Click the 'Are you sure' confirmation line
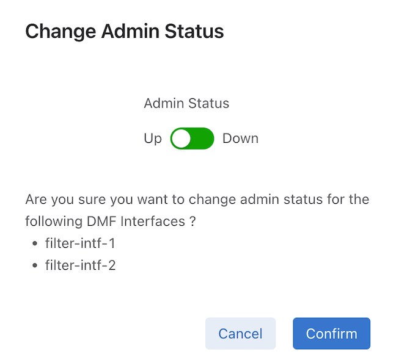The width and height of the screenshot is (396, 357). (197, 200)
